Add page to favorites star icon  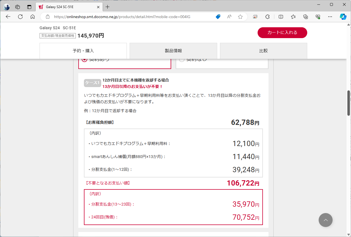pyautogui.click(x=240, y=17)
